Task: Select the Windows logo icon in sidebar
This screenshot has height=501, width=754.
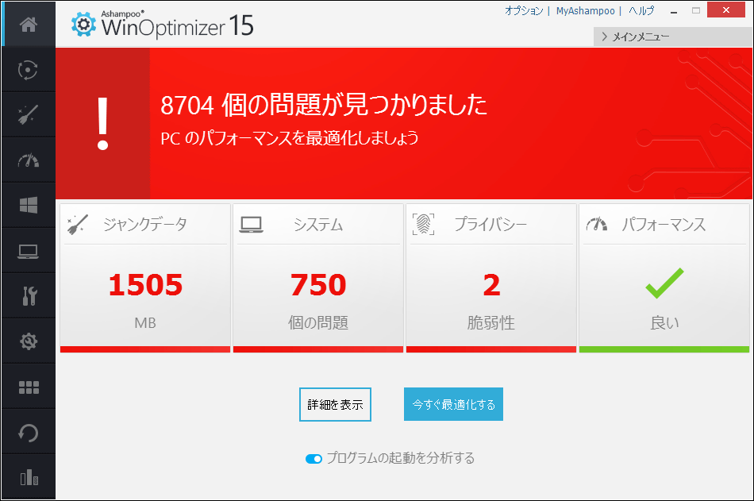Action: point(29,206)
